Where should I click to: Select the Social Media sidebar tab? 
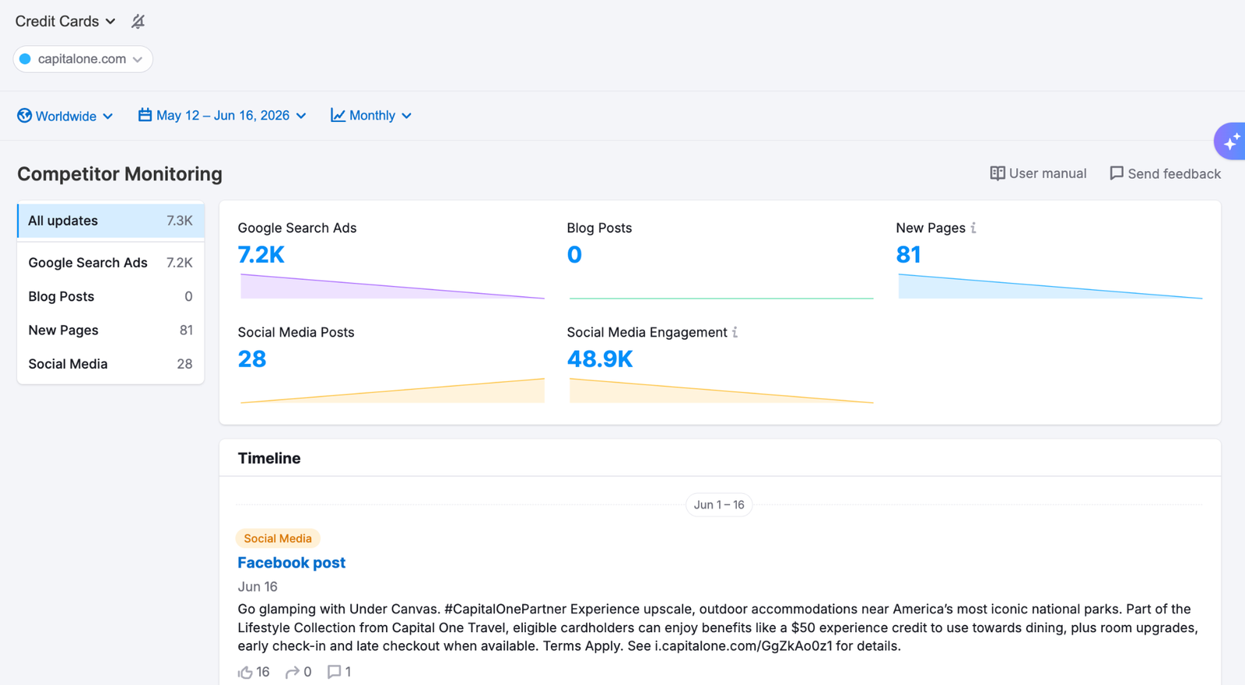coord(110,364)
